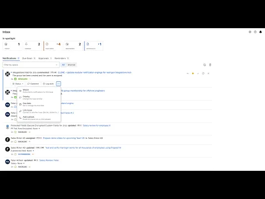
Task: Switch to the Notifications tab
Action: tap(11, 58)
